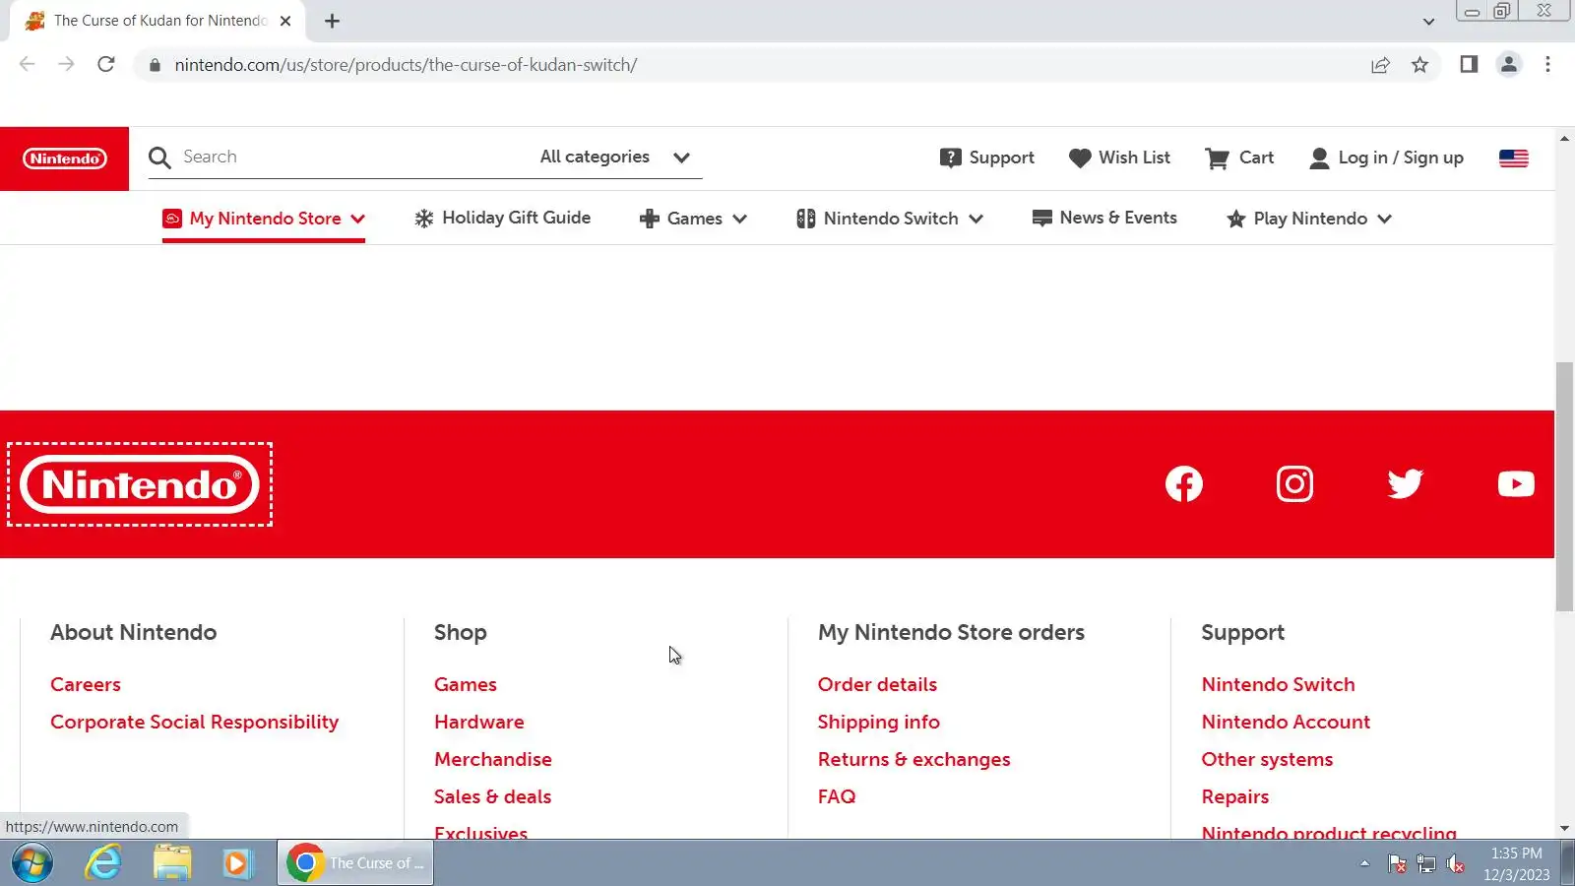The height and width of the screenshot is (886, 1575).
Task: Click the share page icon in address bar
Action: point(1380,65)
